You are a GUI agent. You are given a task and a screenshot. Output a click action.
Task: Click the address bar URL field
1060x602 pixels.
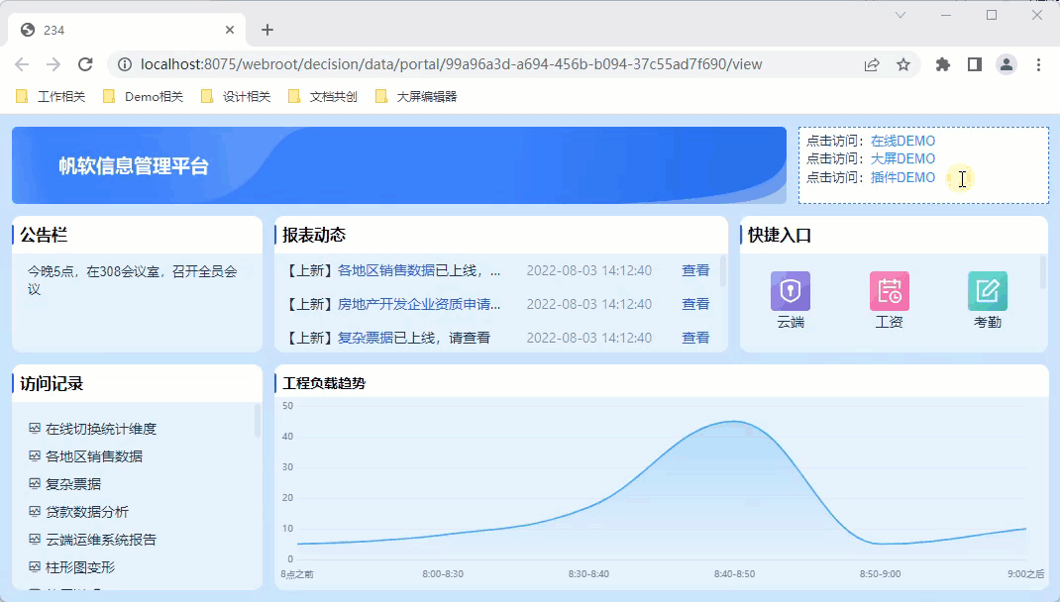[476, 64]
